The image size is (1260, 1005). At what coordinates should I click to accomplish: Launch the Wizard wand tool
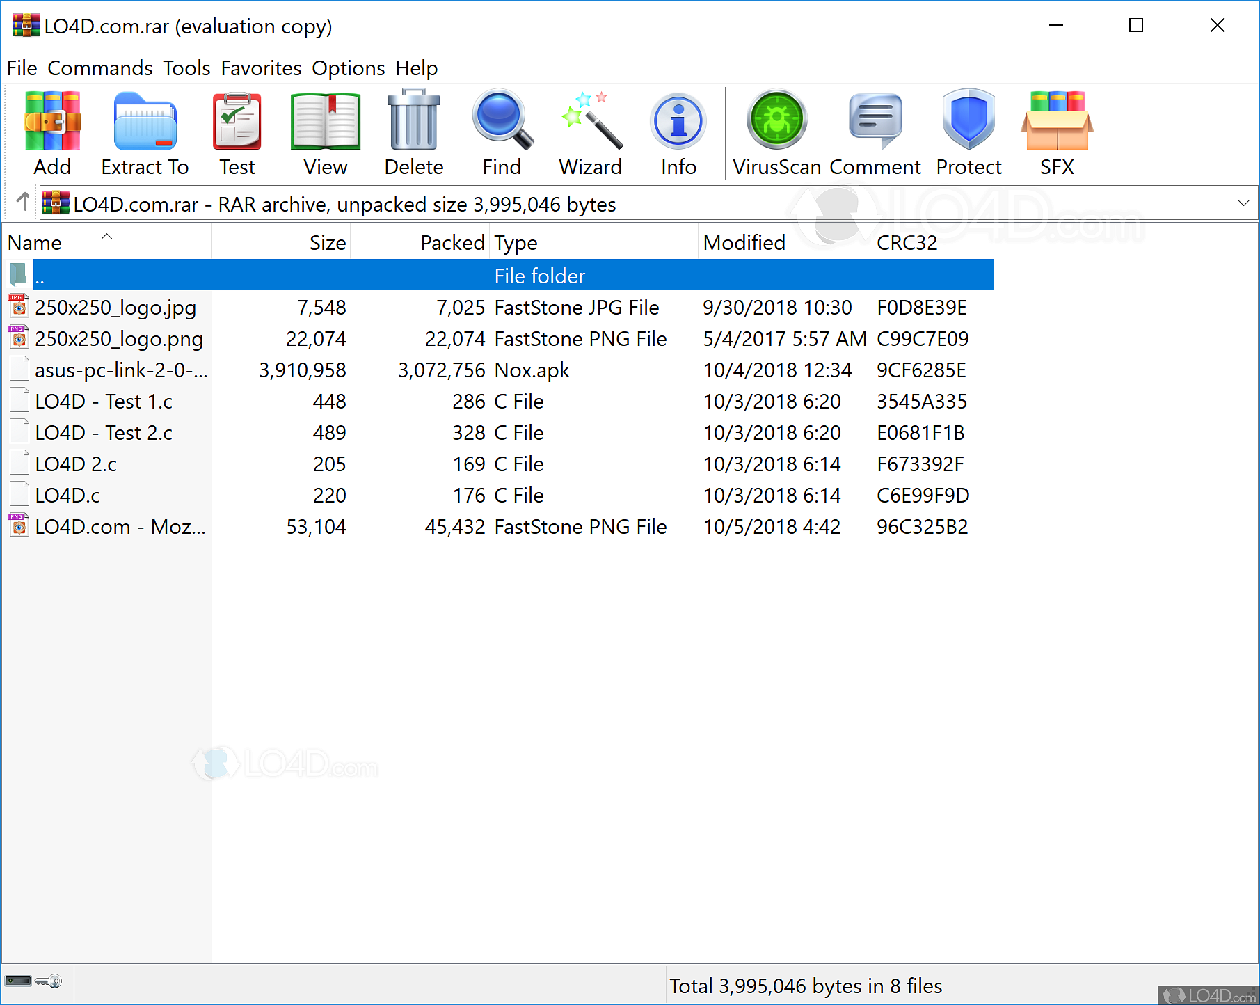(x=591, y=132)
